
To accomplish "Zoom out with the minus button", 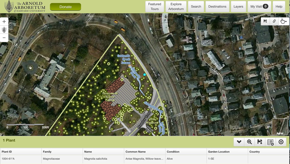I will point(4,38).
